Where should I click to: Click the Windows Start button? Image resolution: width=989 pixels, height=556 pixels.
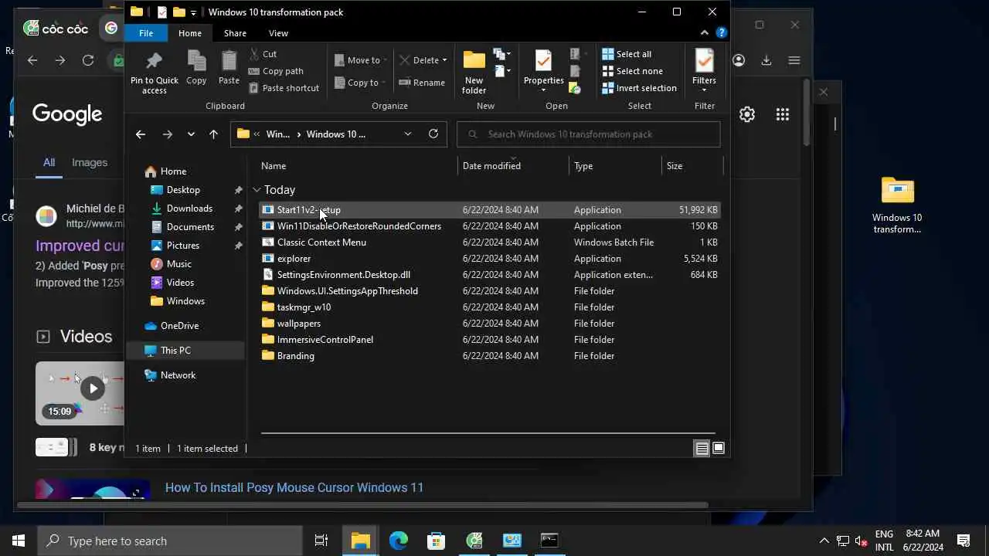[19, 541]
